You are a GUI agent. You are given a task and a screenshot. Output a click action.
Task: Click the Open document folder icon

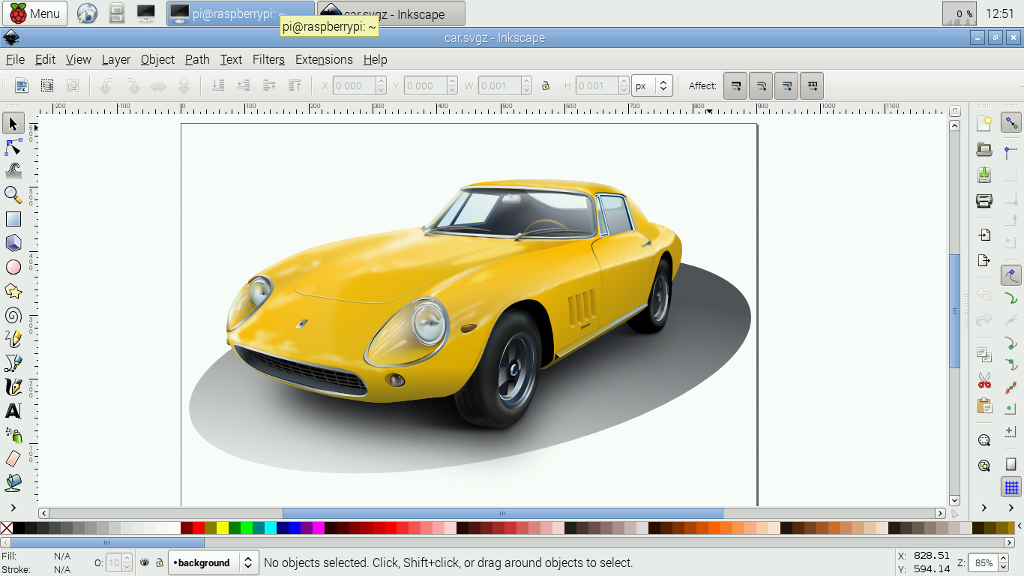coord(984,150)
